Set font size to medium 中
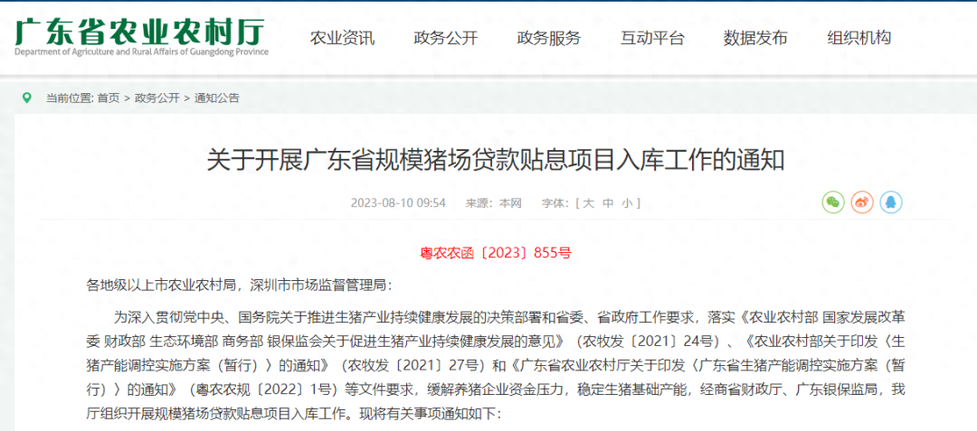 point(608,202)
